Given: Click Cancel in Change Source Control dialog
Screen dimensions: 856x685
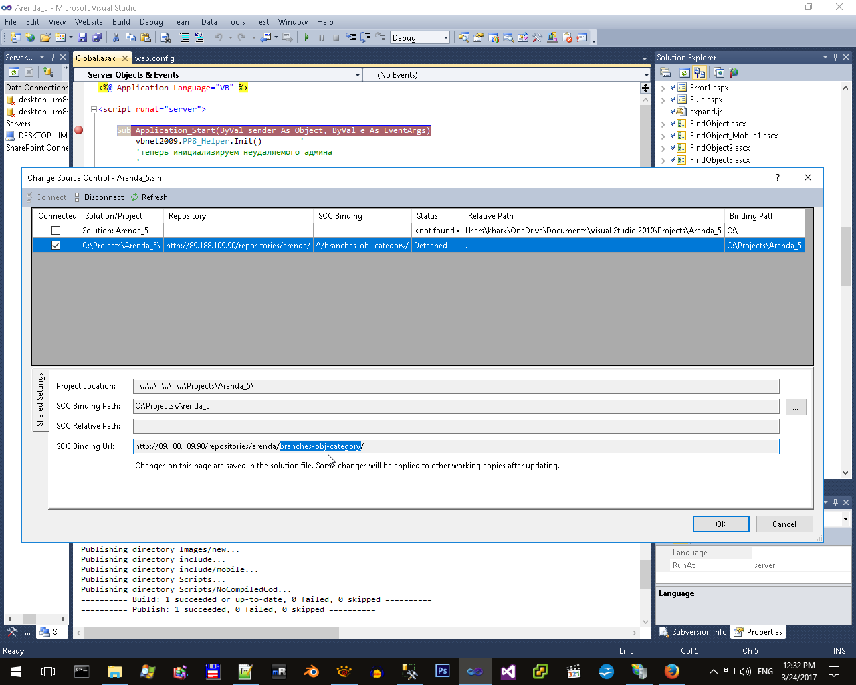Looking at the screenshot, I should [784, 524].
